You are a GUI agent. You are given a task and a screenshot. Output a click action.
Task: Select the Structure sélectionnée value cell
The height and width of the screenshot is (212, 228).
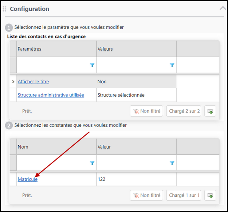click(136, 95)
